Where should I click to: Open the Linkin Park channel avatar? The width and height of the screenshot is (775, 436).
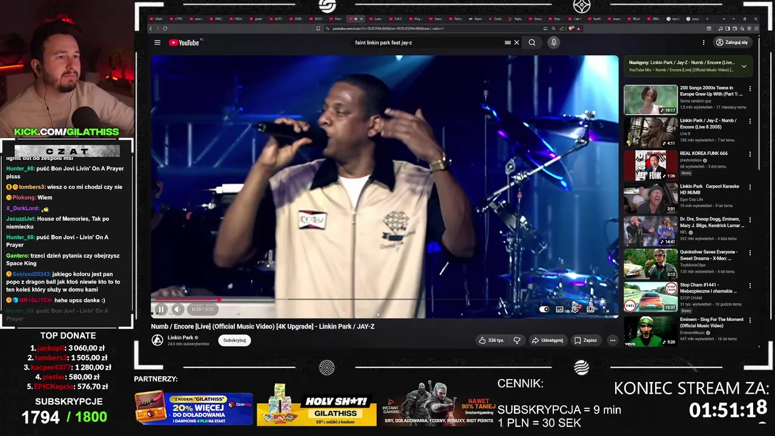click(157, 340)
